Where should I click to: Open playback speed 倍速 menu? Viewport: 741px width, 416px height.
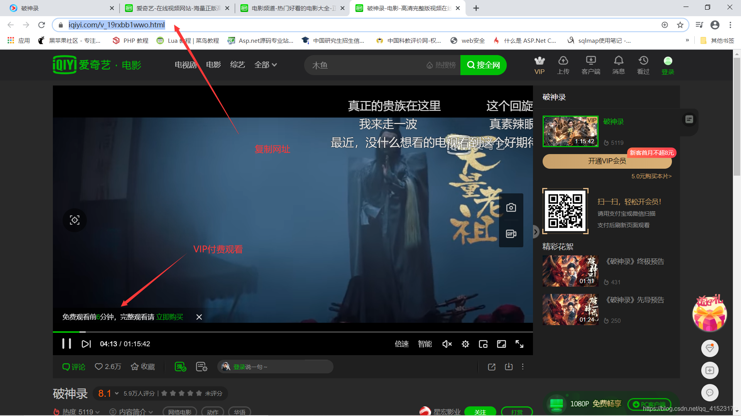[401, 344]
